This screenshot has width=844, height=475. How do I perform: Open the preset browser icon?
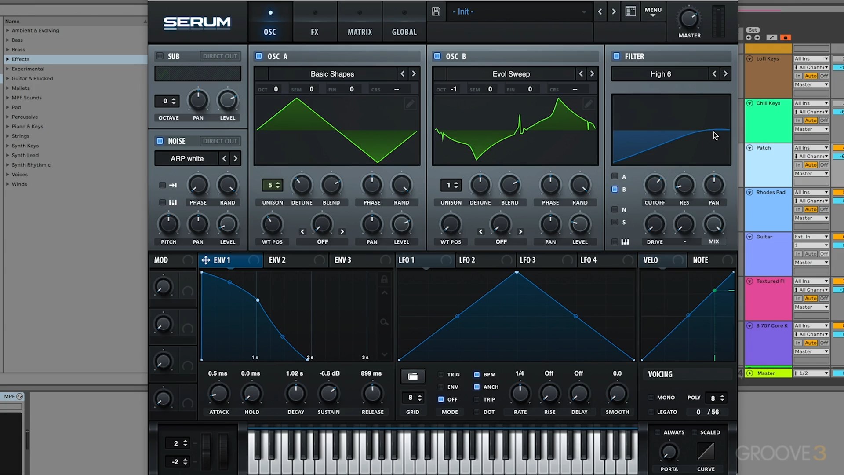[x=630, y=12]
